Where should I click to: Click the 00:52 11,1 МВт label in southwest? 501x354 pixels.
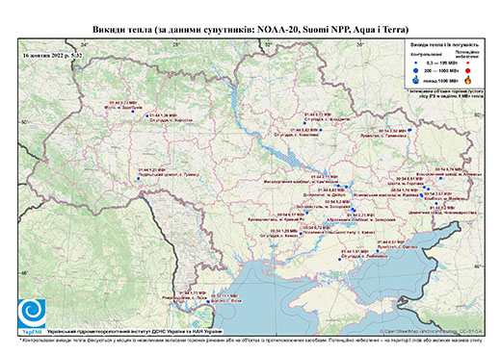pyautogui.click(x=224, y=295)
